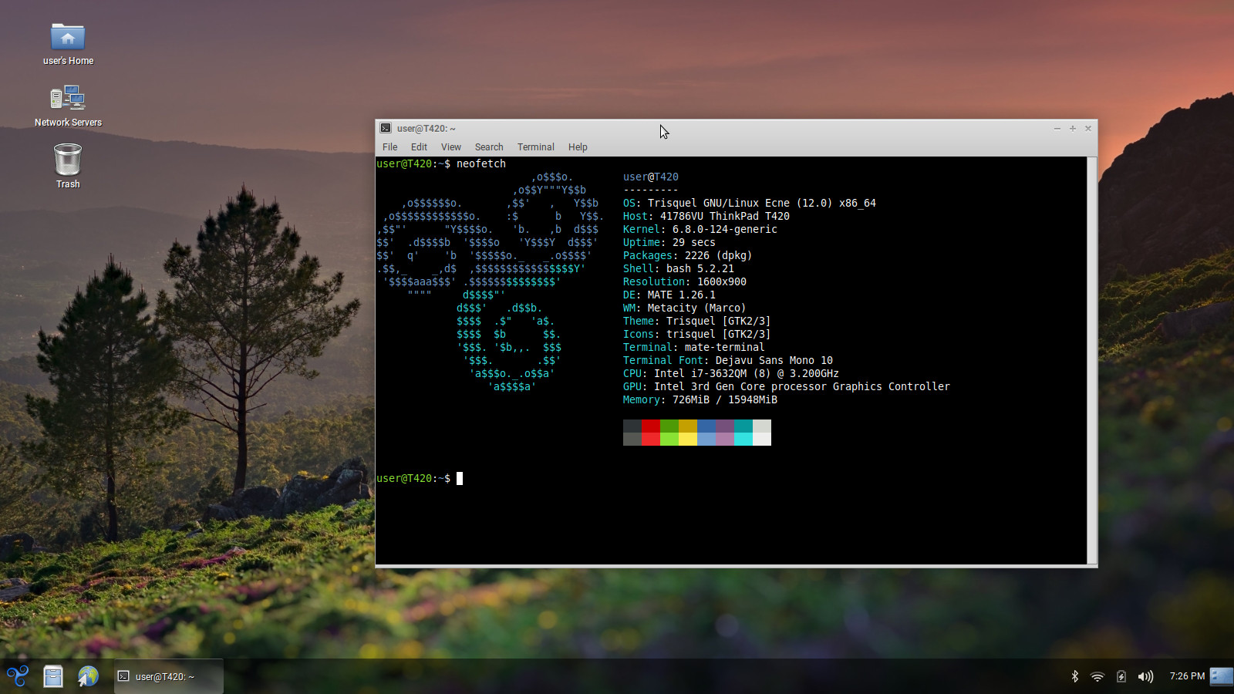Maximize the terminal window
1234x694 pixels.
tap(1073, 128)
